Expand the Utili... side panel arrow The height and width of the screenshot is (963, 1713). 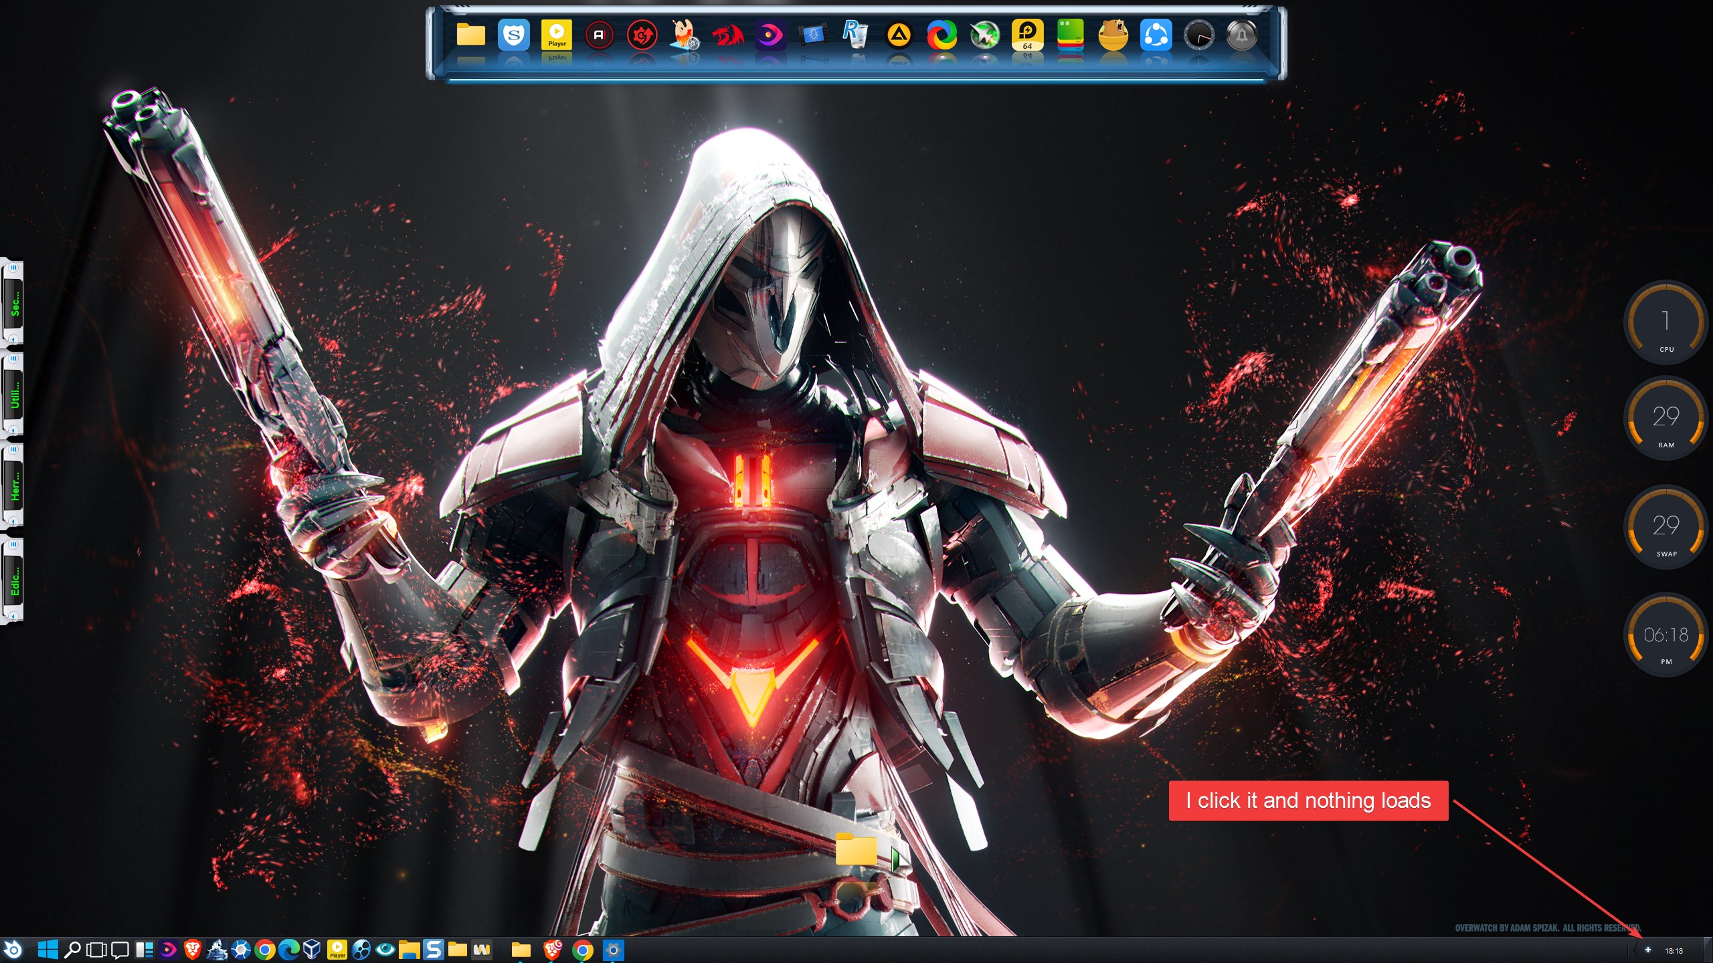coord(13,430)
